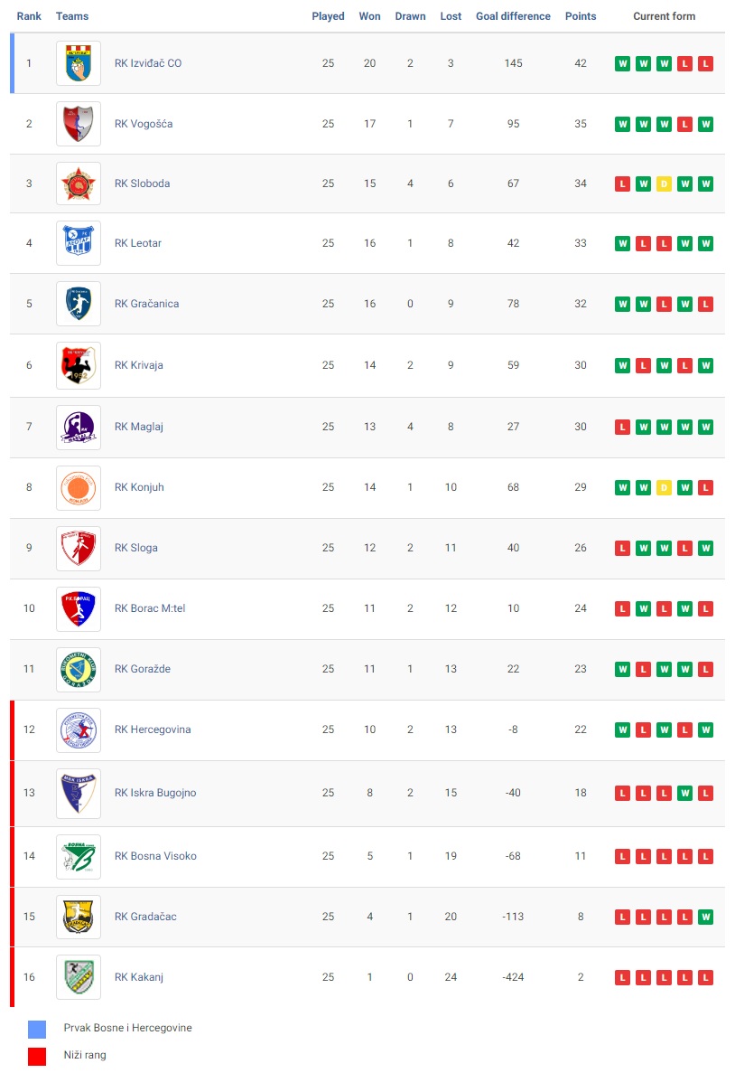Click the RK Konjuh orange ball logo
Screen dimensions: 735x1073
[x=79, y=488]
